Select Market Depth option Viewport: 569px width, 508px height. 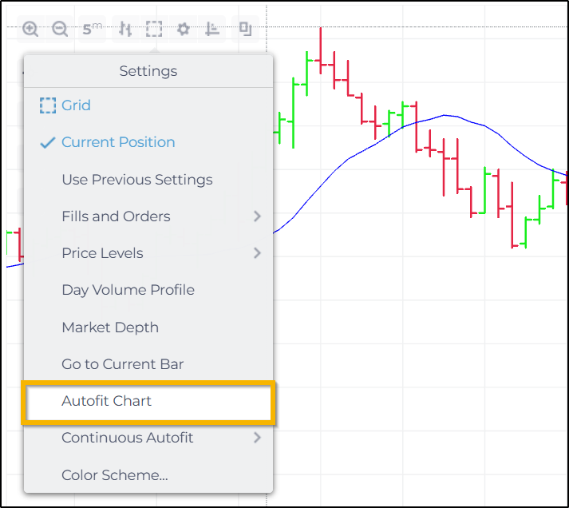(x=148, y=327)
